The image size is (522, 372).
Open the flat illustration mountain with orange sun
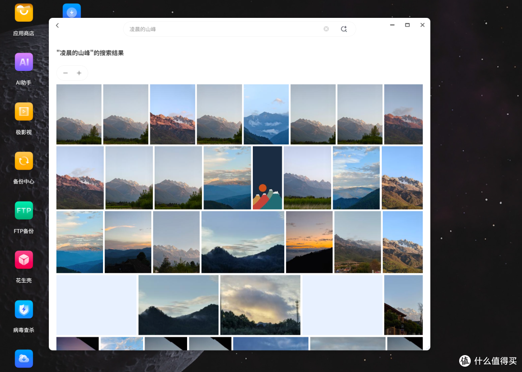pos(267,178)
